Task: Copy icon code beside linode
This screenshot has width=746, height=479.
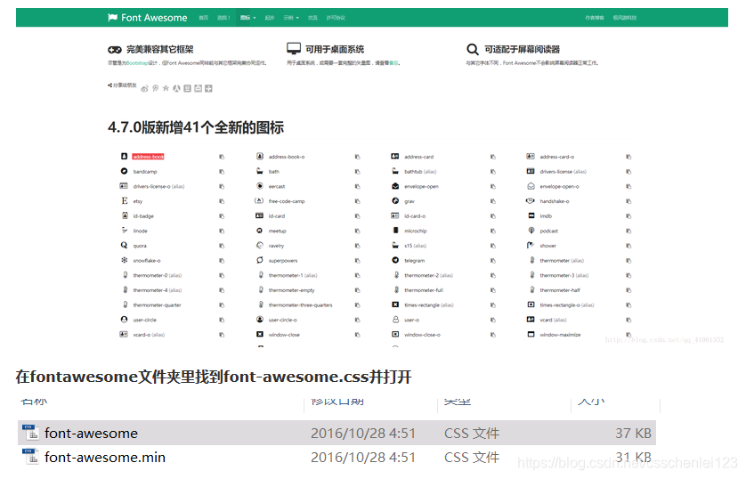Action: coord(222,231)
